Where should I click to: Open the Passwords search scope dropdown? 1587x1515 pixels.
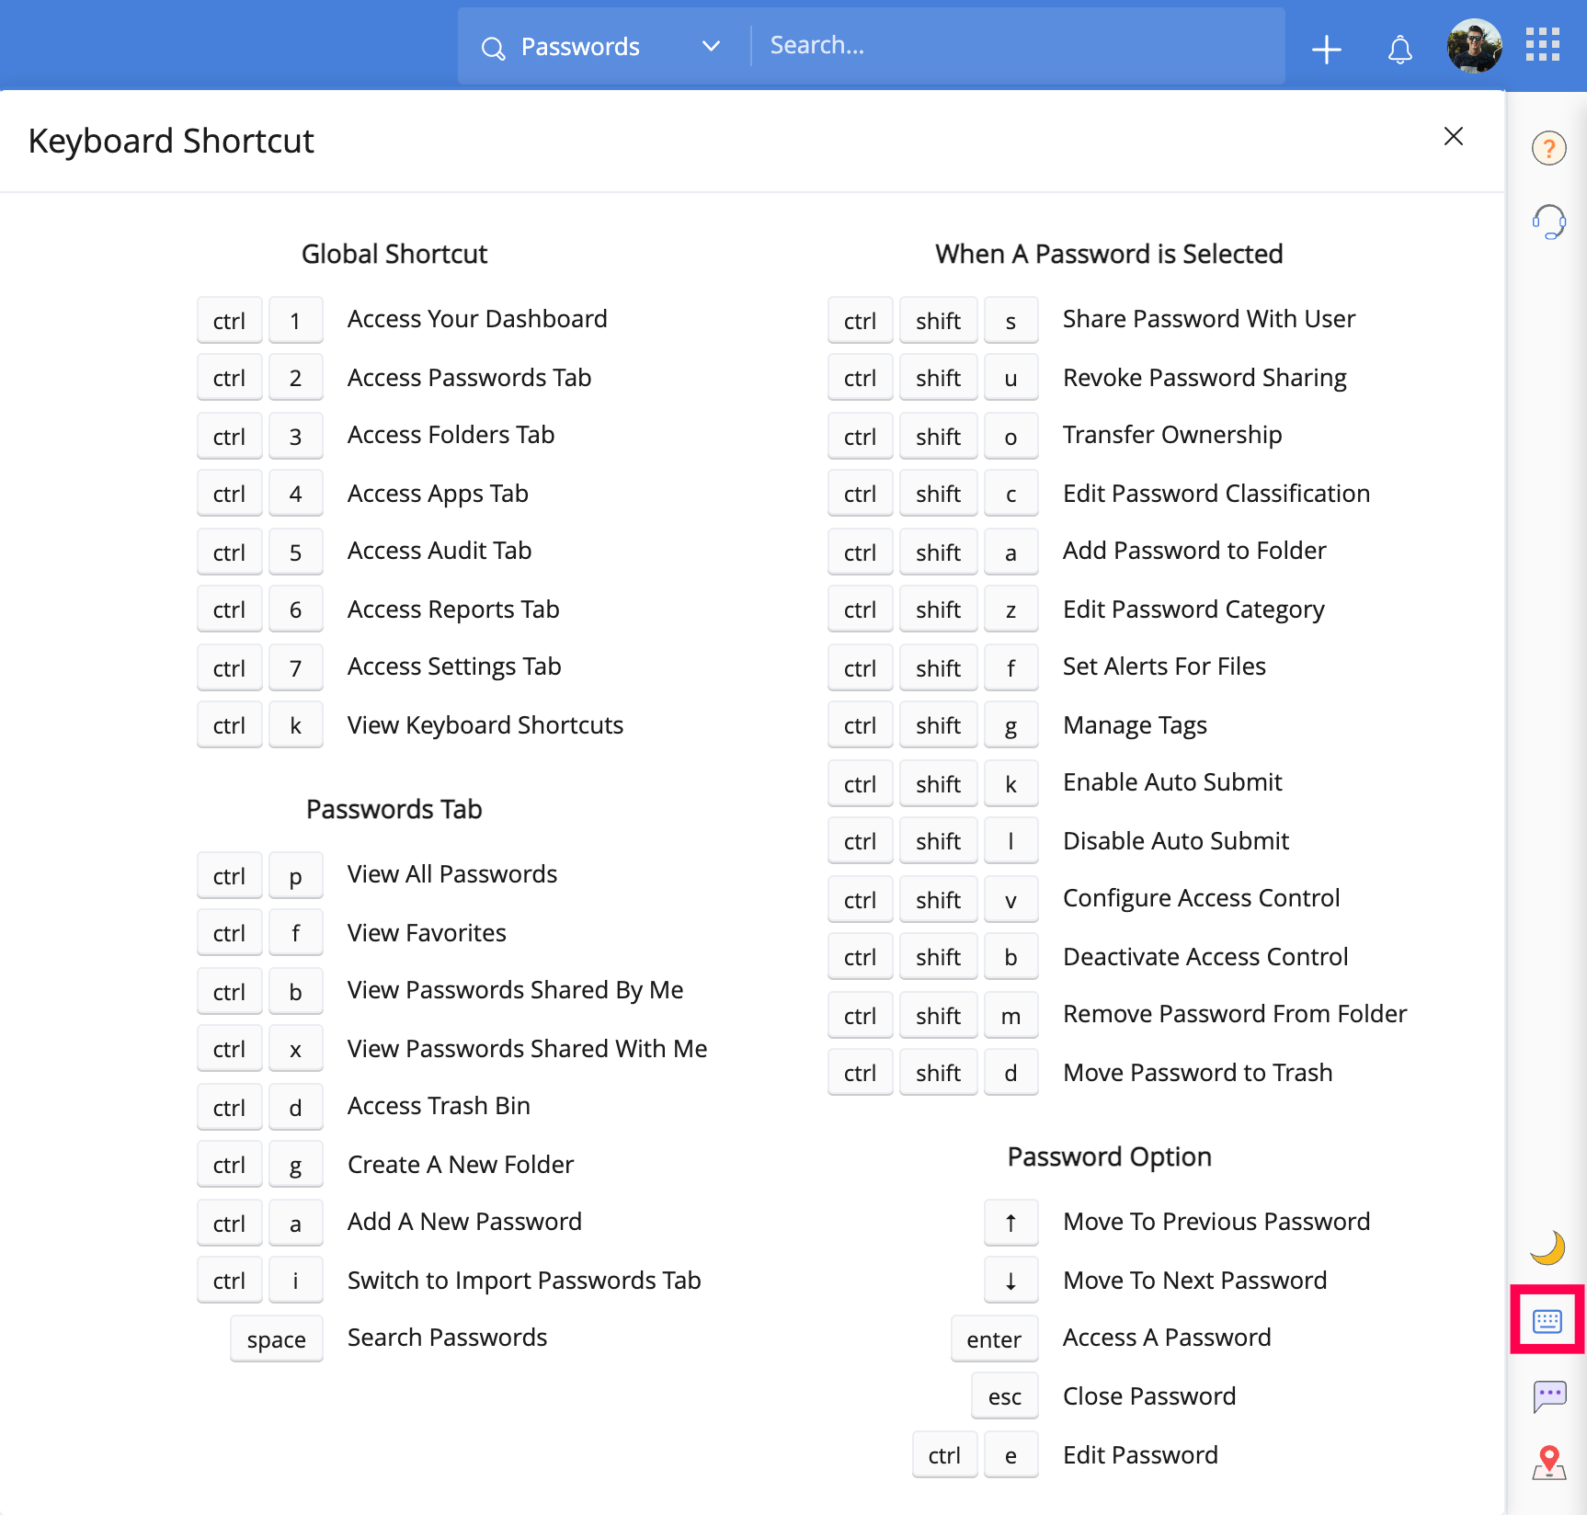[x=620, y=47]
